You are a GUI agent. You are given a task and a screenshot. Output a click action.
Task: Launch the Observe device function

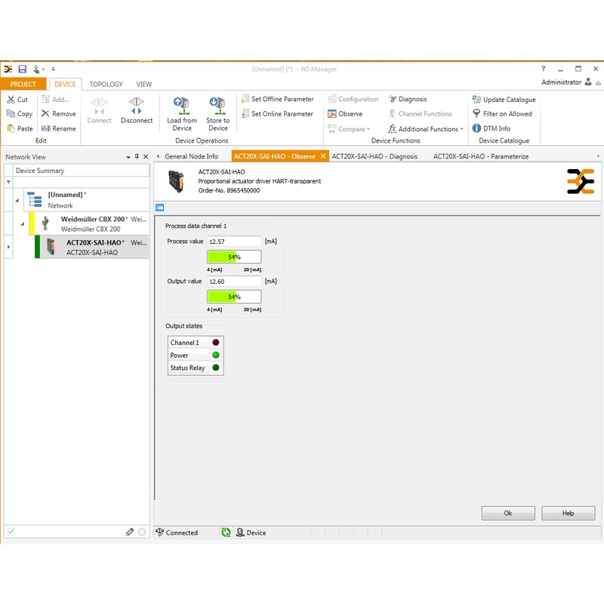pyautogui.click(x=345, y=114)
